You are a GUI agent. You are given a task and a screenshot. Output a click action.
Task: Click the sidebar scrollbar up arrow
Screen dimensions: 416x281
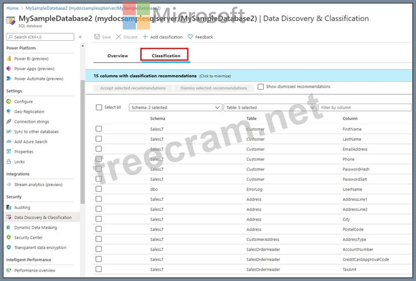82,46
